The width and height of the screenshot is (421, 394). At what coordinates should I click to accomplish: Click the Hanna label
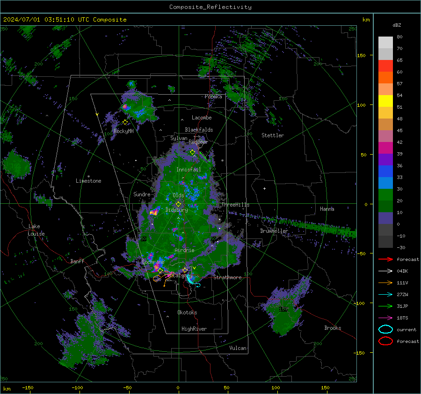327,209
